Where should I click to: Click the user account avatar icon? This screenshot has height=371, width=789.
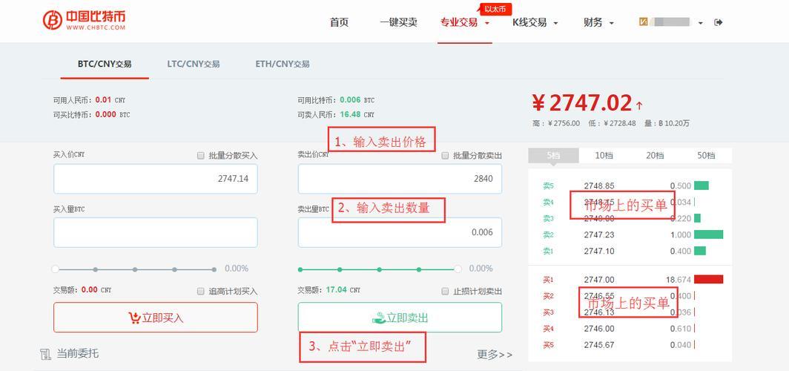pyautogui.click(x=643, y=22)
